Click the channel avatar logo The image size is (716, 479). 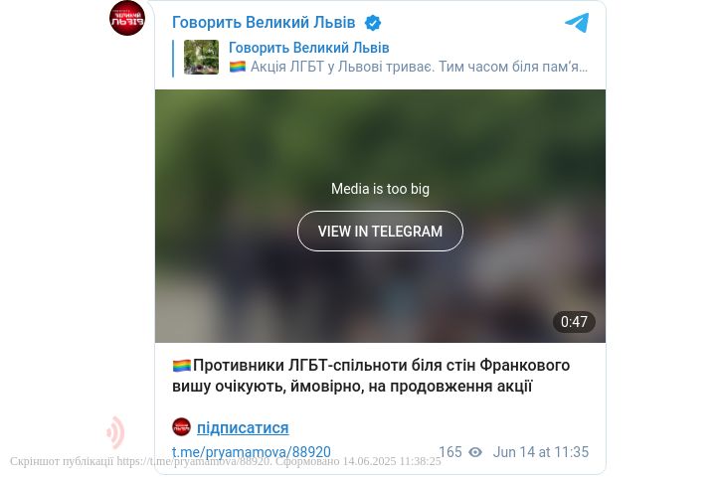[x=127, y=18]
